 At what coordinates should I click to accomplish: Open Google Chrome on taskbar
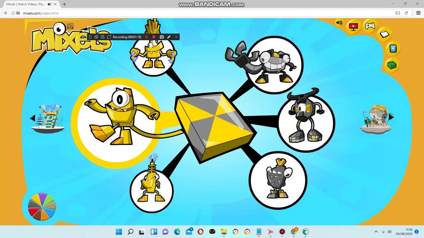pos(293,232)
